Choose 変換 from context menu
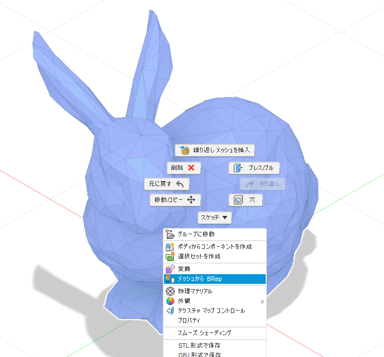Viewport: 384px width, 357px height. (x=215, y=269)
